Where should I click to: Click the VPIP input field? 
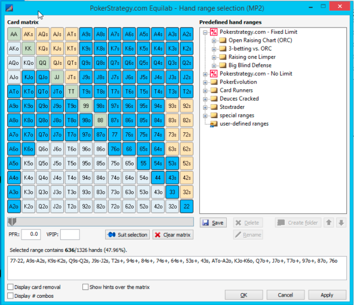tap(70, 235)
